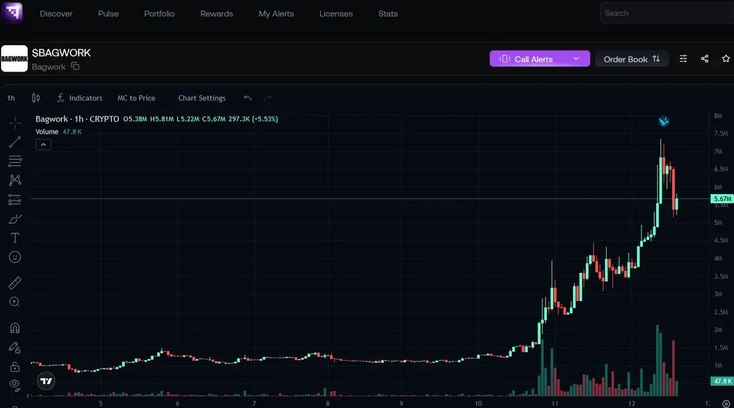The image size is (734, 408).
Task: Open the Stats page
Action: click(x=388, y=13)
